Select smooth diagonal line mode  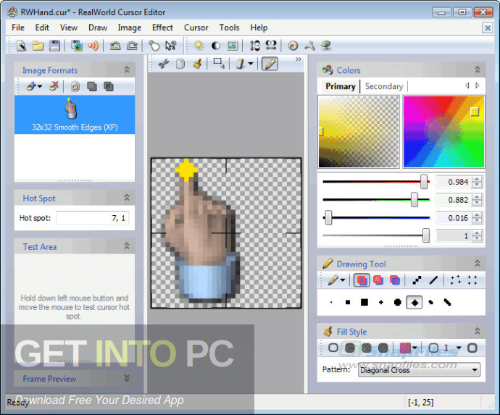(x=433, y=280)
